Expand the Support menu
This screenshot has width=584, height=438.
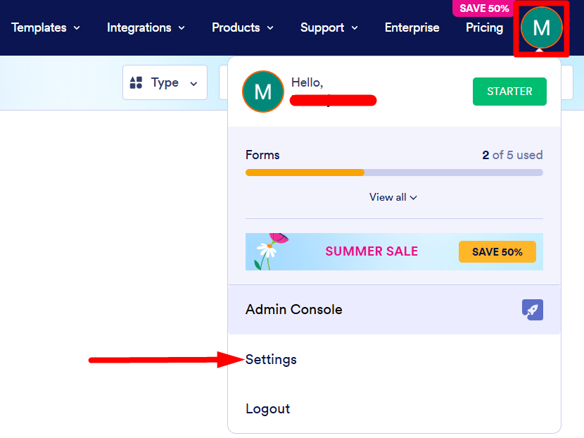click(329, 28)
